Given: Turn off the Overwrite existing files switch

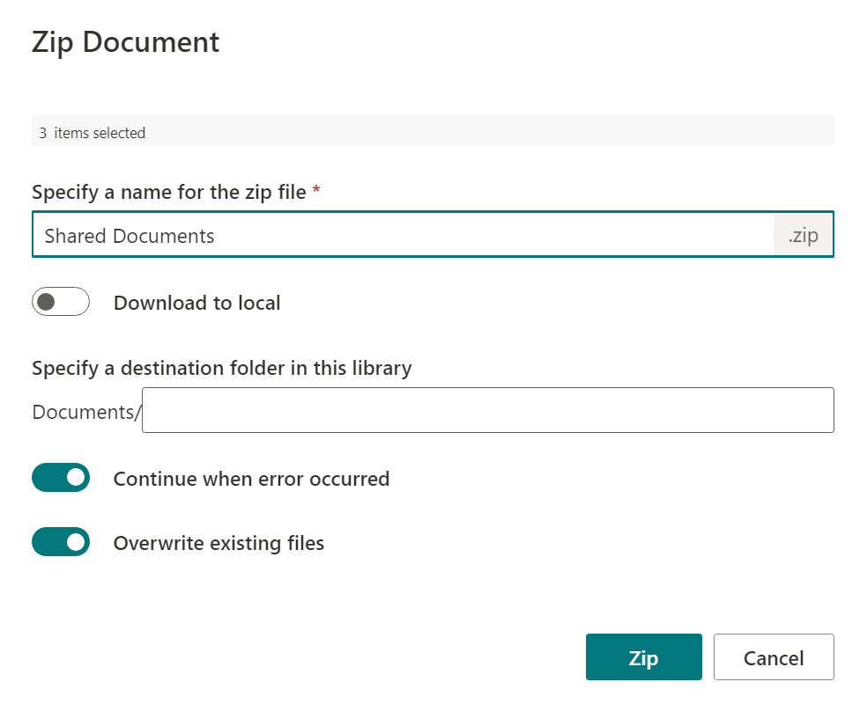Looking at the screenshot, I should [x=61, y=542].
